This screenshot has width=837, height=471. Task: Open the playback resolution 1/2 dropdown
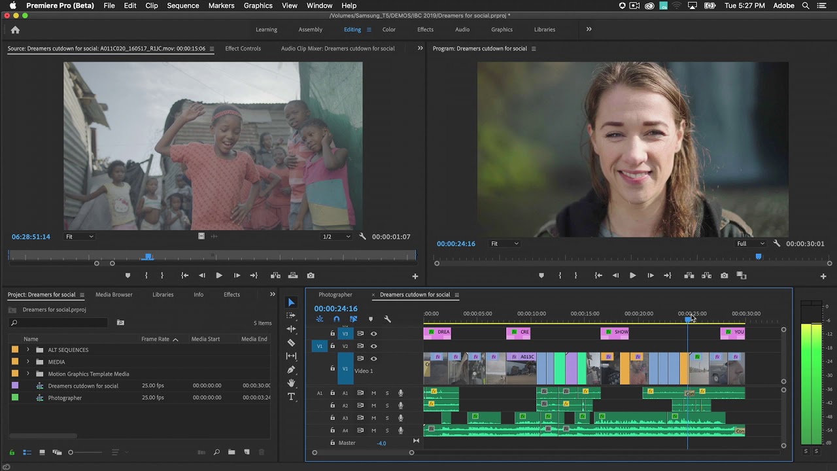click(336, 236)
